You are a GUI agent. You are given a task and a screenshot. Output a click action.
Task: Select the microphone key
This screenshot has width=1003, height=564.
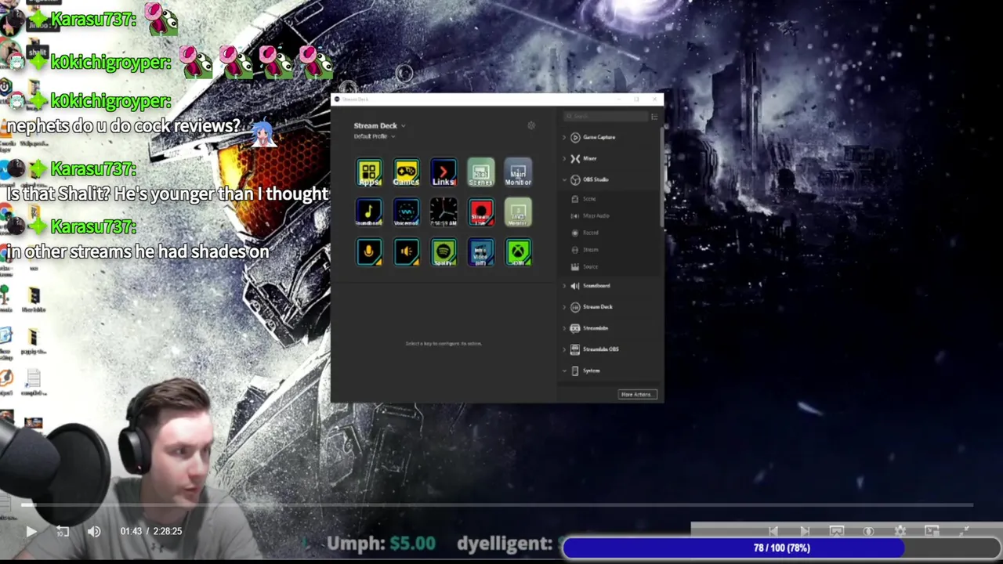click(x=369, y=252)
